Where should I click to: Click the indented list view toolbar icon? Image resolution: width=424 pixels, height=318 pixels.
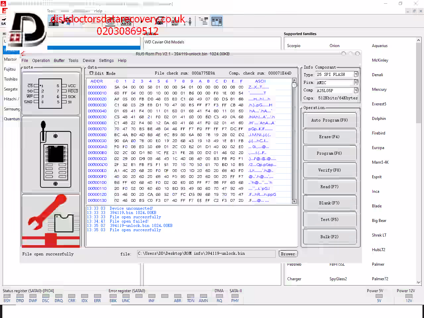coord(203,21)
